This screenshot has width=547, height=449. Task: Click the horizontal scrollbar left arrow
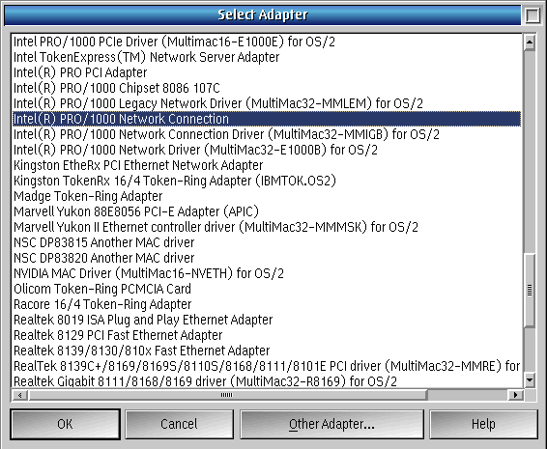[20, 395]
